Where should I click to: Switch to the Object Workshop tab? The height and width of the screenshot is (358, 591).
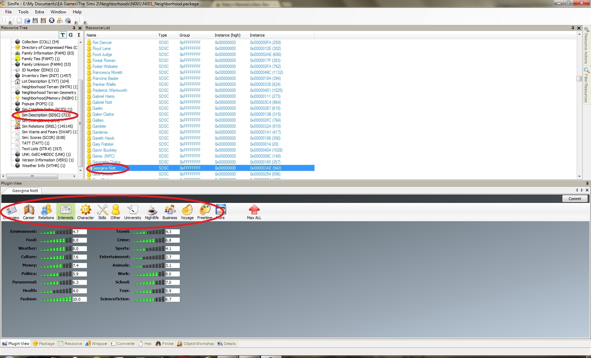(196, 344)
